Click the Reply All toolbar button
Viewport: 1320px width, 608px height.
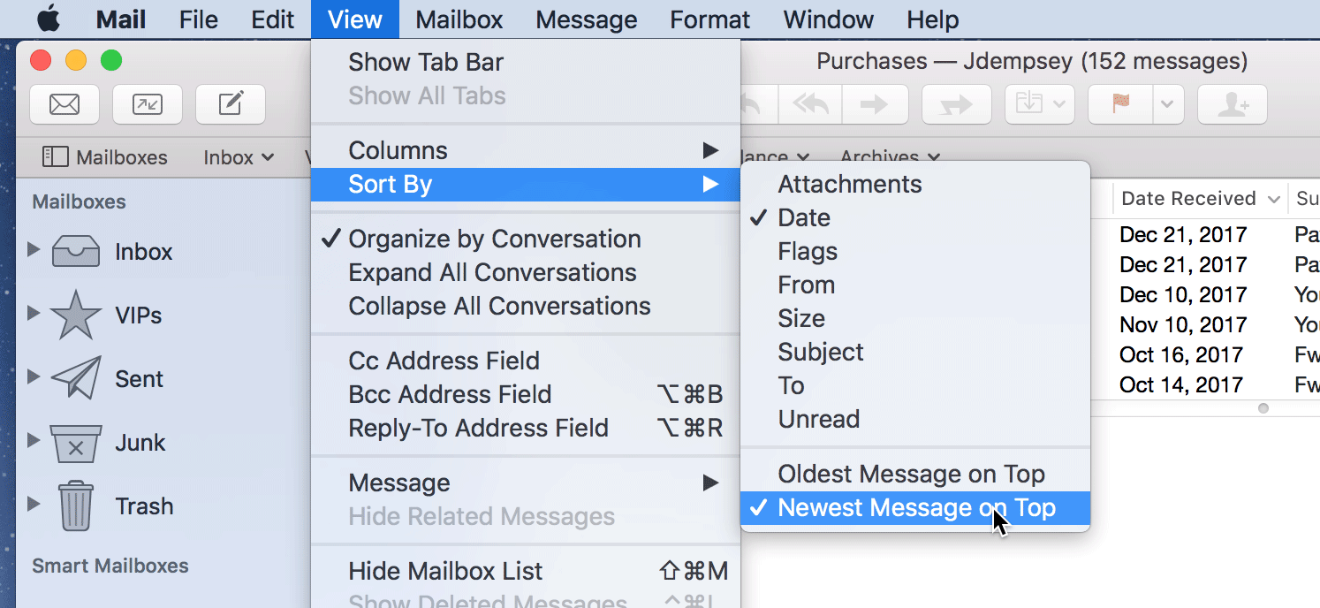(x=810, y=104)
